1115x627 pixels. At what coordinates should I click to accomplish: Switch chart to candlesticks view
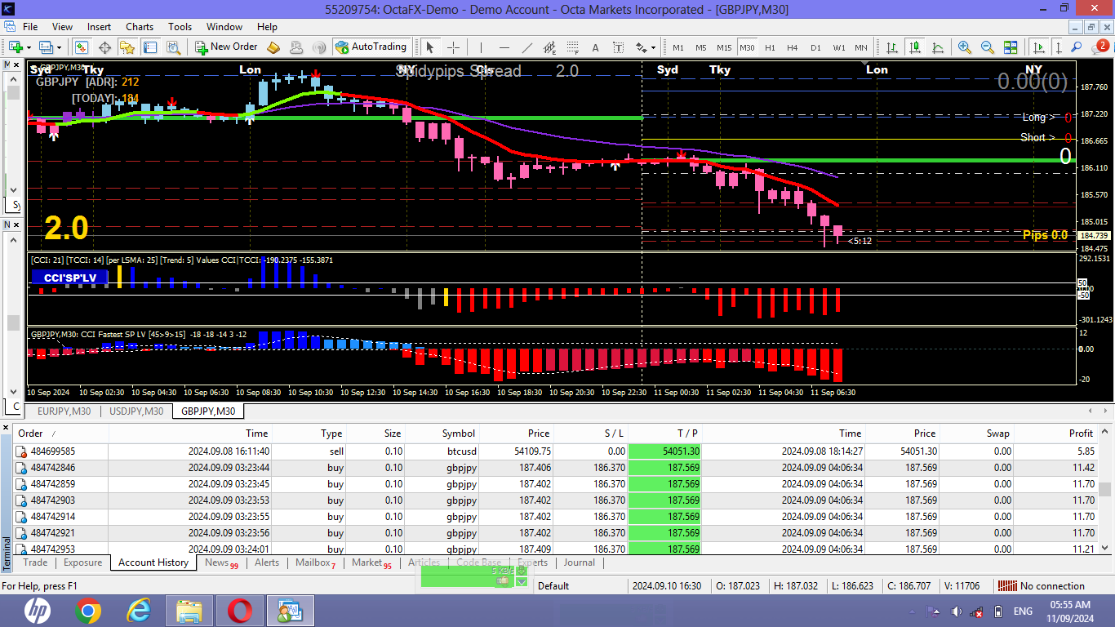point(915,47)
